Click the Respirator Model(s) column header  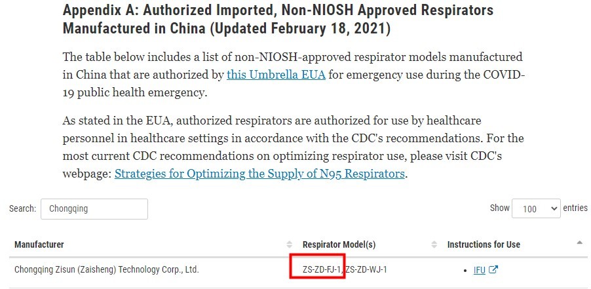339,244
